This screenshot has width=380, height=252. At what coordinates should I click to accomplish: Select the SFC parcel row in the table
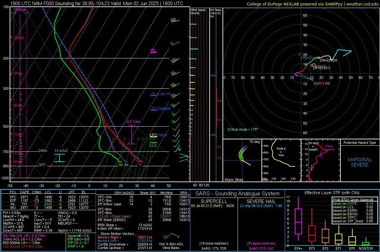coord(49,197)
